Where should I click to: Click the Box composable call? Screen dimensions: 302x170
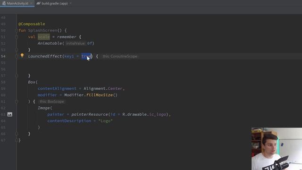pos(32,82)
